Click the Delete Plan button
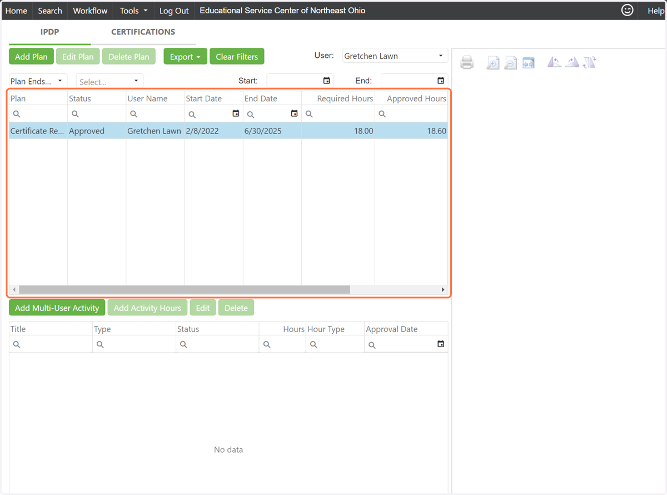The width and height of the screenshot is (667, 495). pos(129,57)
